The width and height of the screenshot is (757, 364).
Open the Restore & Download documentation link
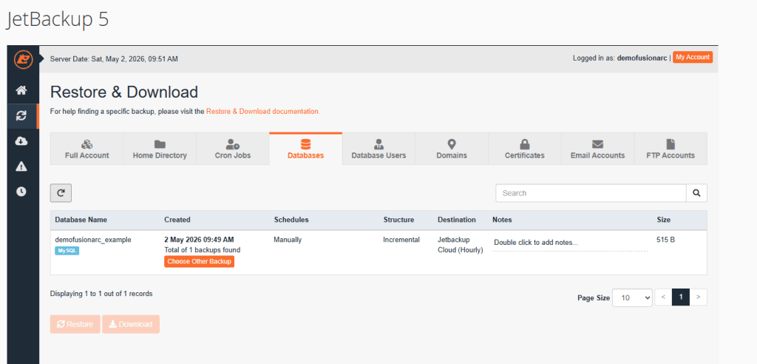pyautogui.click(x=262, y=111)
